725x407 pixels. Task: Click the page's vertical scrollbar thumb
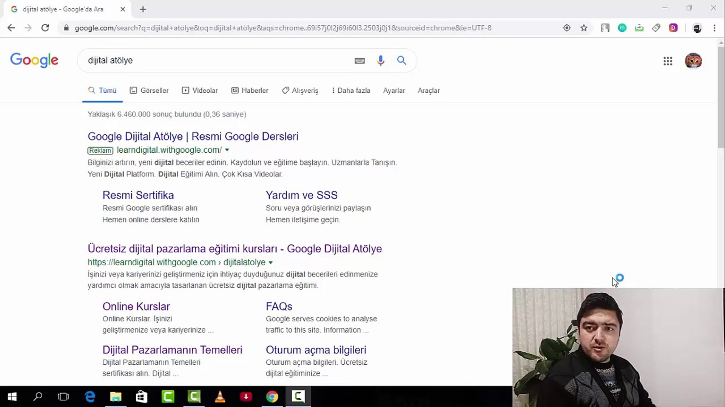[720, 98]
